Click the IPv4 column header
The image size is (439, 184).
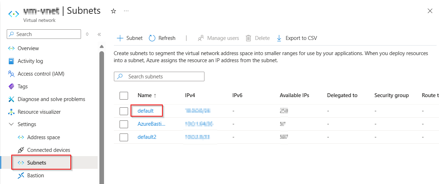[x=190, y=95]
